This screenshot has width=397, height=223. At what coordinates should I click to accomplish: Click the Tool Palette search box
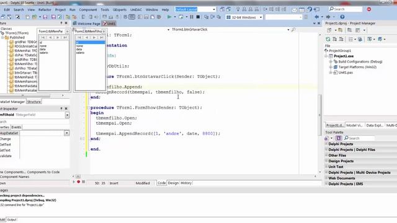point(359,138)
